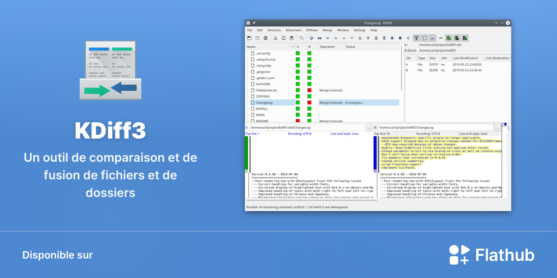Click the Paste clipboard toolbar icon
Image resolution: width=557 pixels, height=278 pixels.
tap(291, 38)
